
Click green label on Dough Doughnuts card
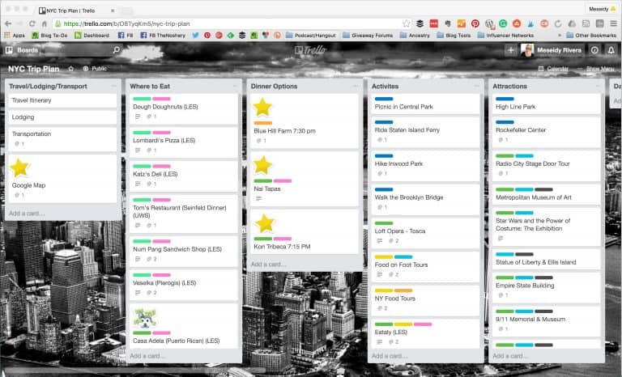(x=142, y=99)
